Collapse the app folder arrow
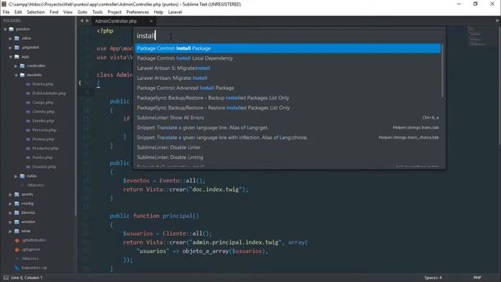 (10, 56)
